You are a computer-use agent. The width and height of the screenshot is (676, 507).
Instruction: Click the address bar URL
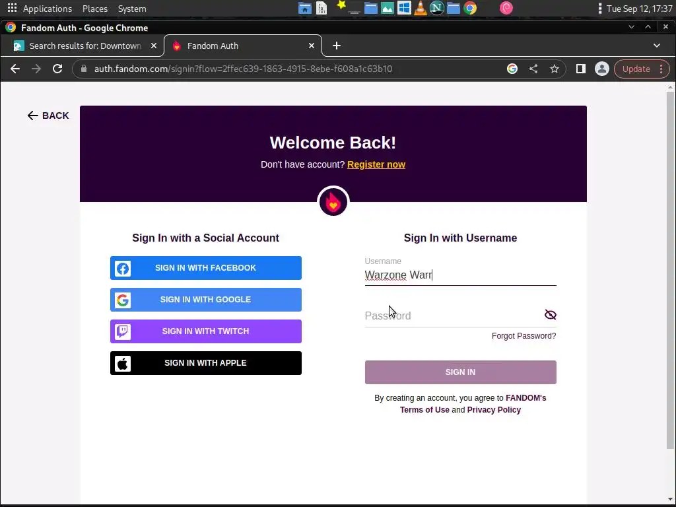tap(243, 69)
